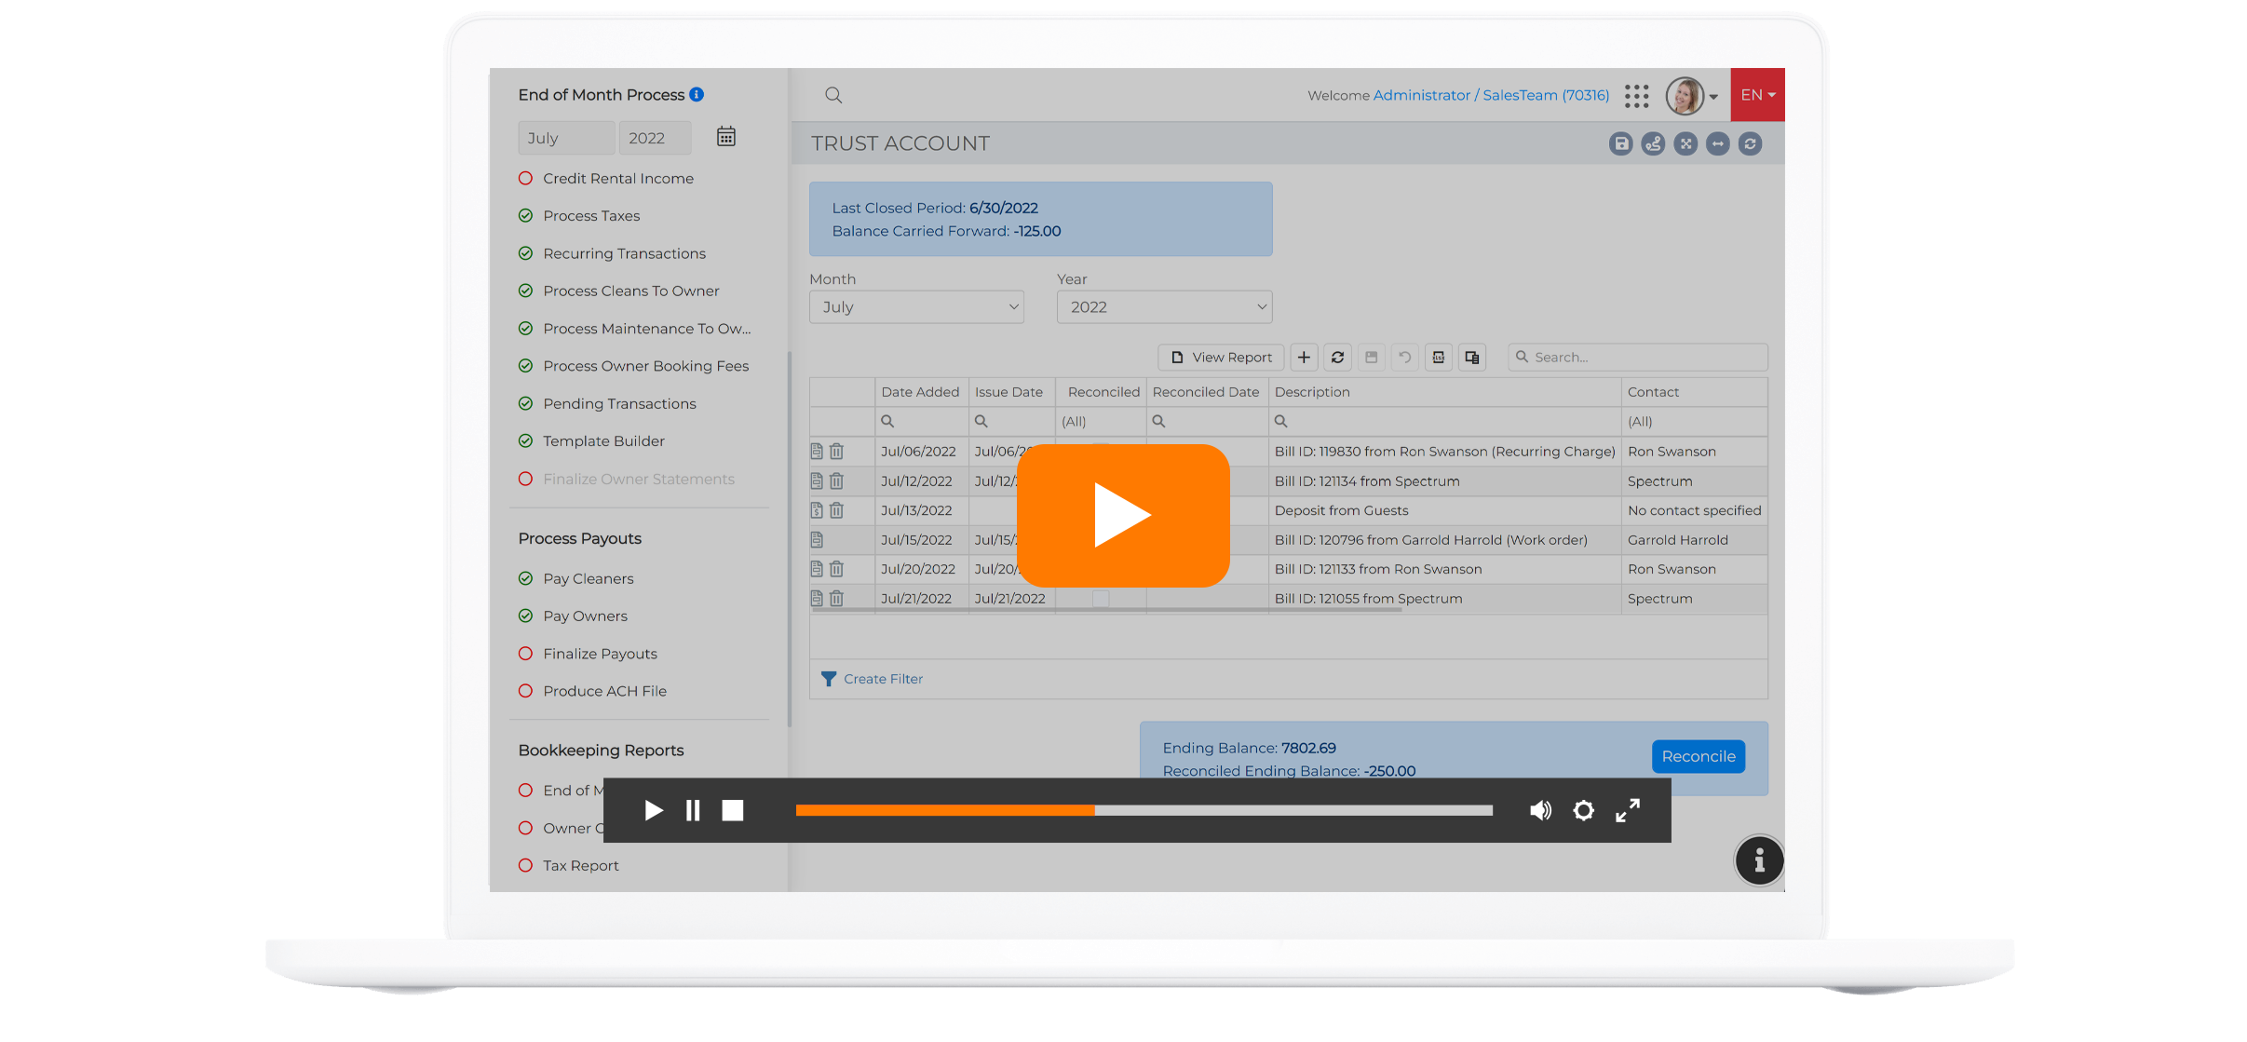
Task: Click the grid toolbar save icon
Action: tap(1371, 358)
